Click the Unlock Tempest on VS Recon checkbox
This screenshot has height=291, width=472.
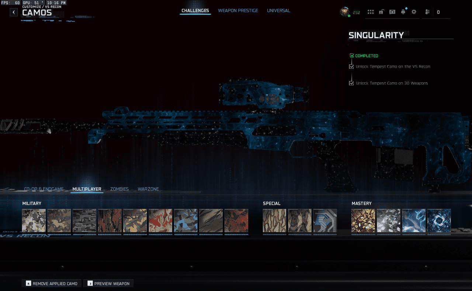coord(351,67)
